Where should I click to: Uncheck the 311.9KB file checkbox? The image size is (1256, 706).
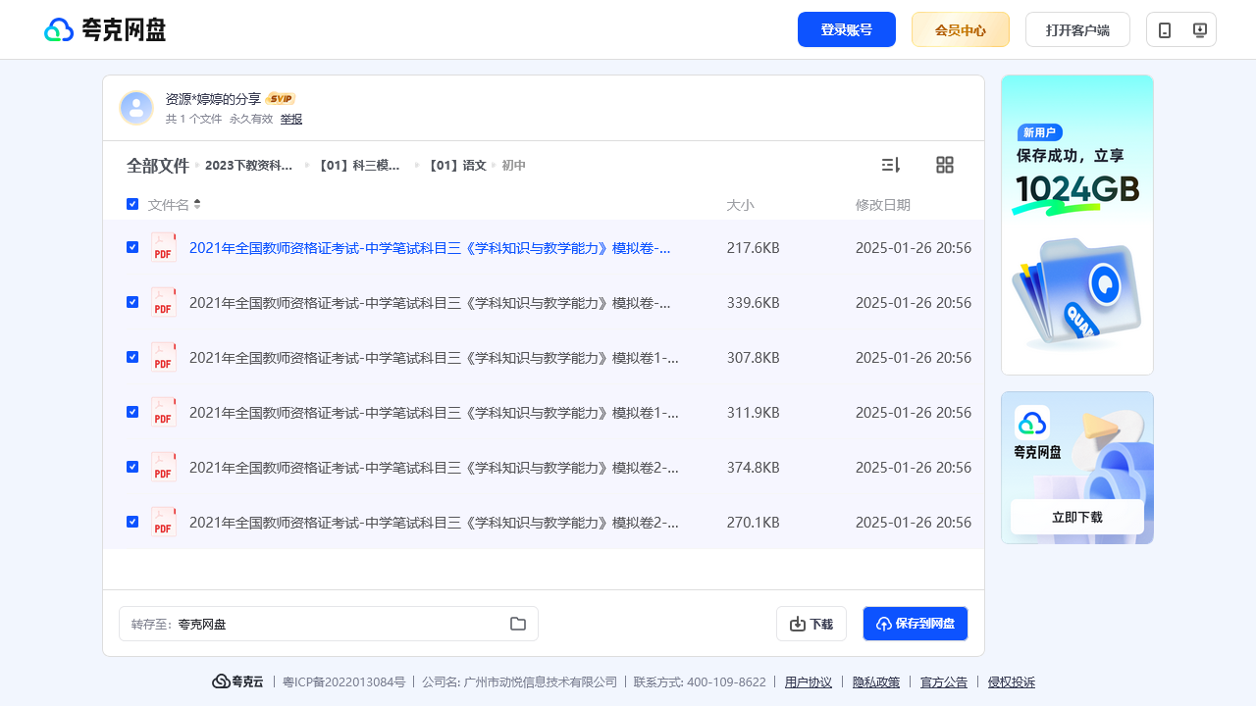tap(132, 412)
